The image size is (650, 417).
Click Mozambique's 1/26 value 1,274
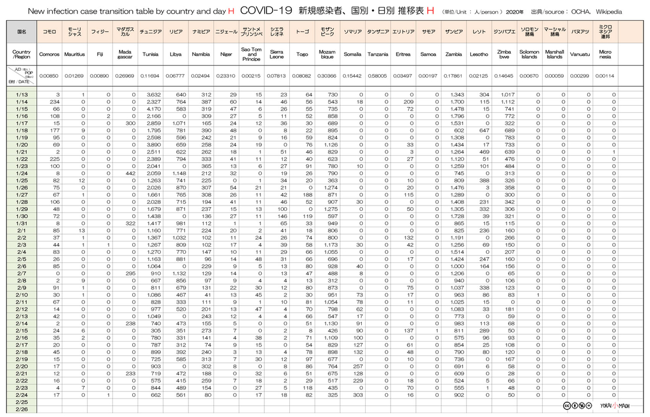[x=330, y=187]
